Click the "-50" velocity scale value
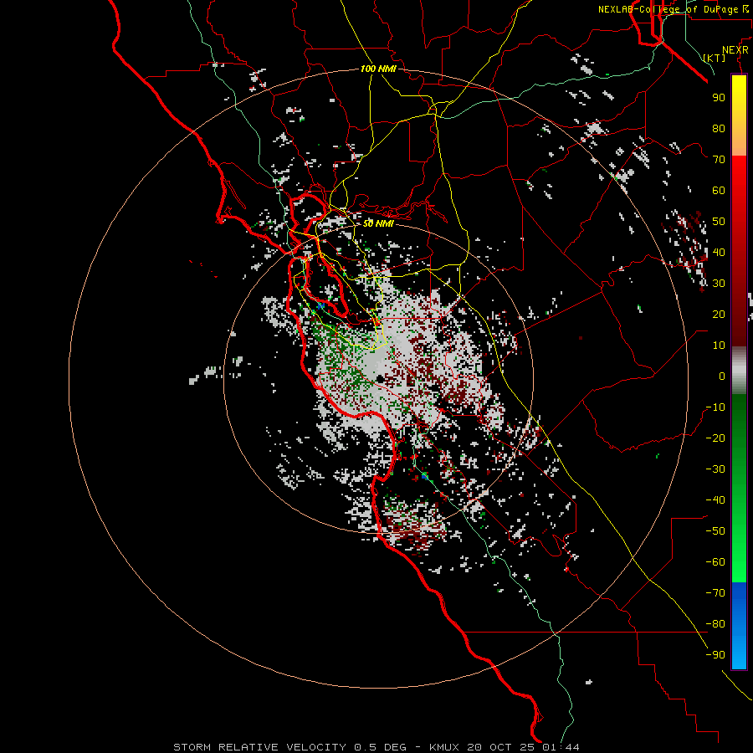 coord(715,531)
